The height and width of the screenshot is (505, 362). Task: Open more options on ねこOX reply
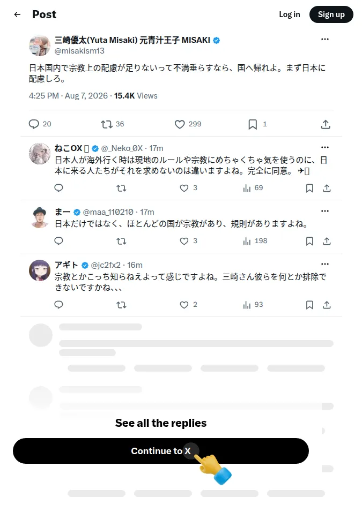(x=325, y=147)
